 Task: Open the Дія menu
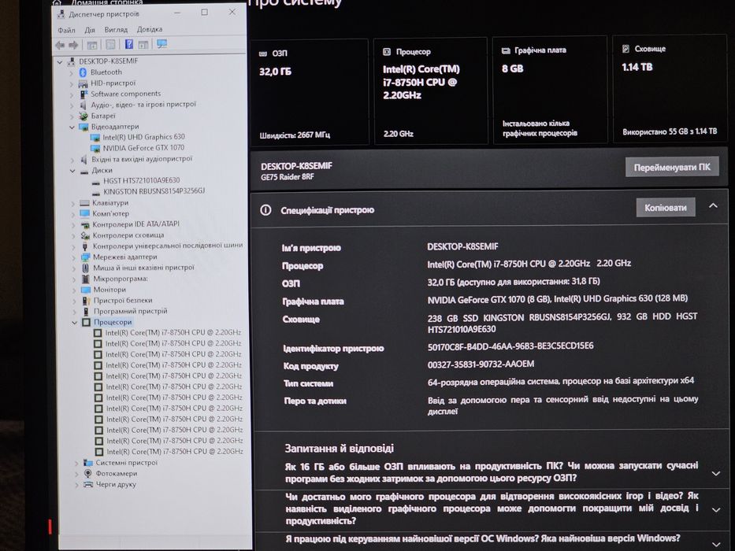click(90, 30)
